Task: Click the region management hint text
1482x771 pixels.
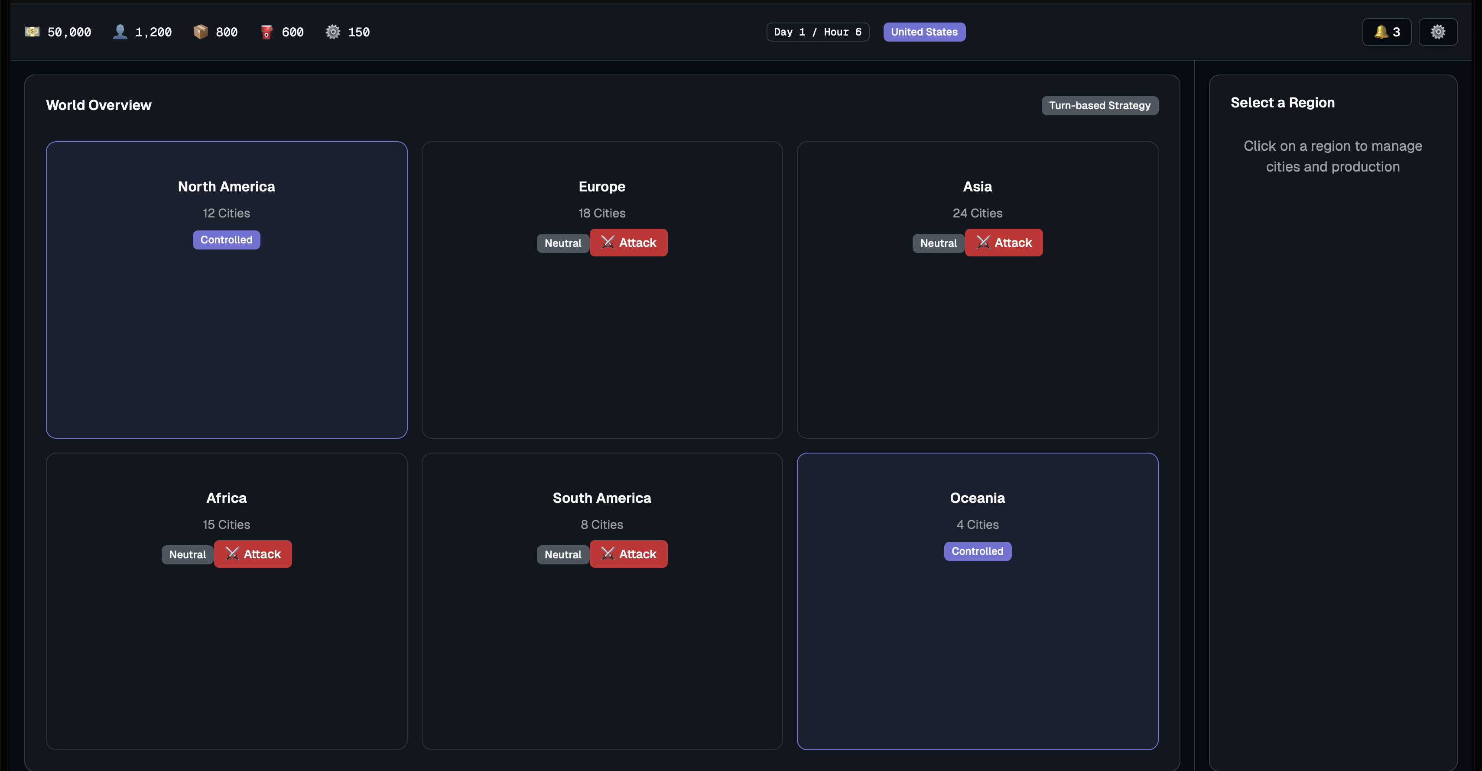Action: click(1332, 156)
